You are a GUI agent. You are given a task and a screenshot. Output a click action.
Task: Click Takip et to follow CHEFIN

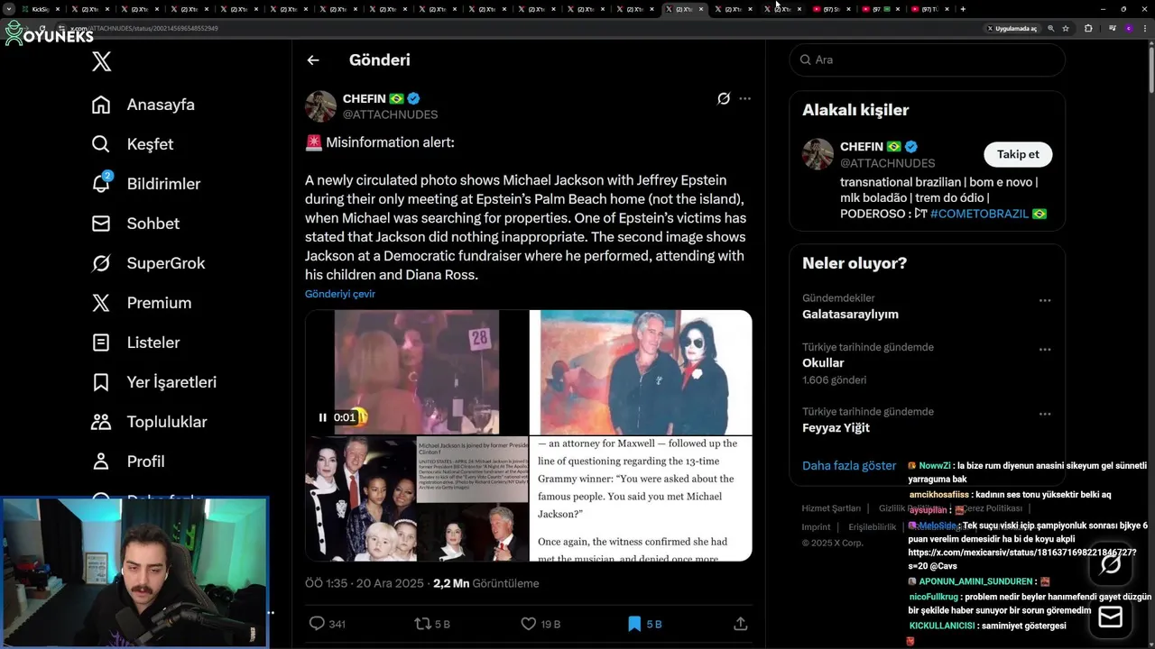pyautogui.click(x=1018, y=154)
